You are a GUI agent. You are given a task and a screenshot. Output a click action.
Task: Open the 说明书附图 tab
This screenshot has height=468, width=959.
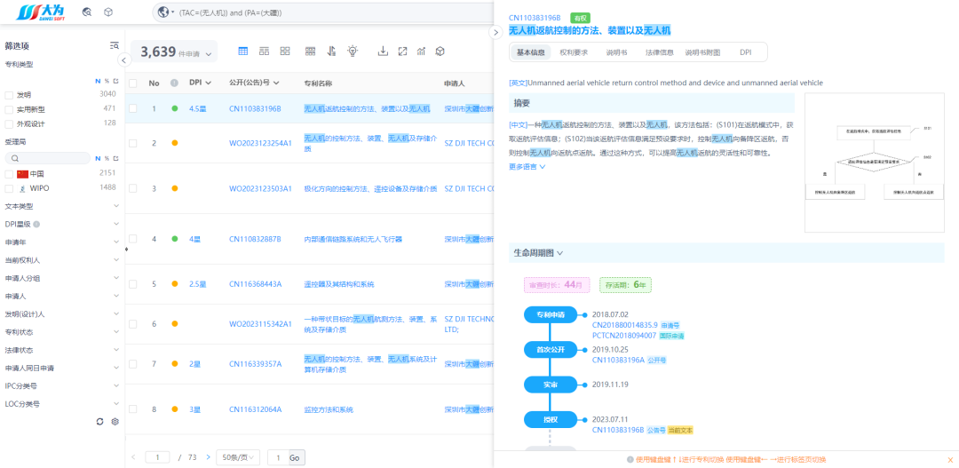(702, 52)
